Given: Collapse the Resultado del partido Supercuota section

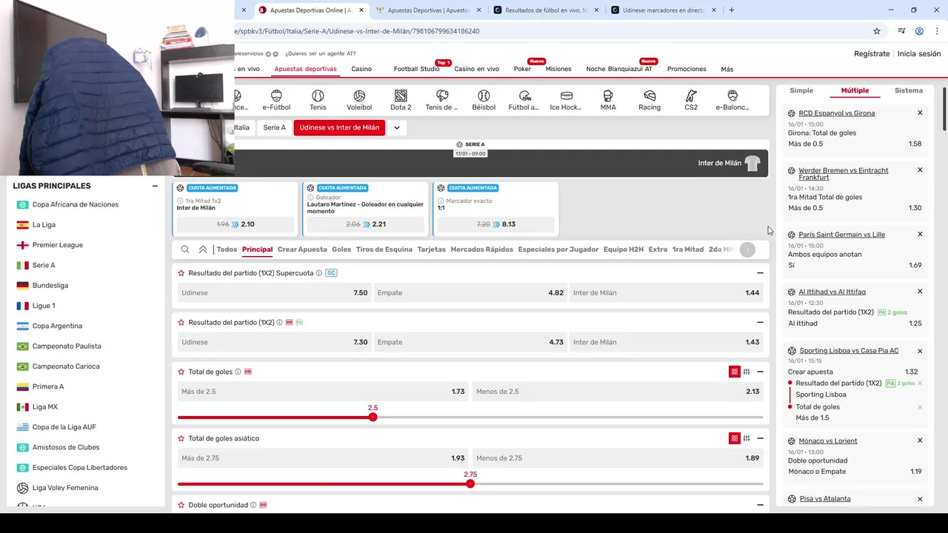Looking at the screenshot, I should point(760,273).
